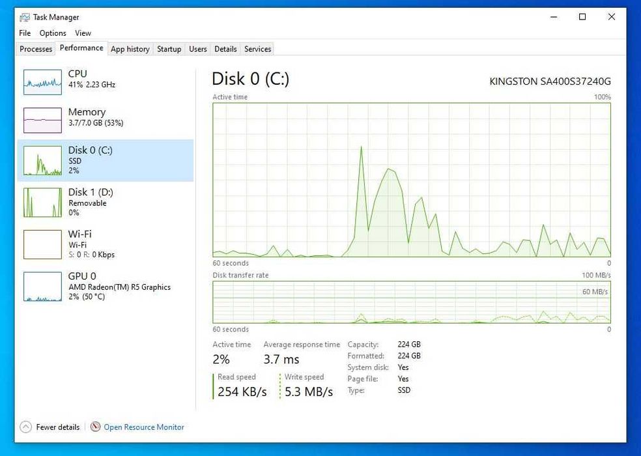Click the AMD Radeon(TM) R5 Graphics label
Screen dimensions: 641x456
point(119,287)
